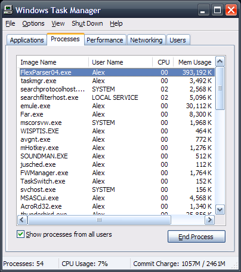Minimize the Task Manager window
241x272 pixels.
[203, 10]
